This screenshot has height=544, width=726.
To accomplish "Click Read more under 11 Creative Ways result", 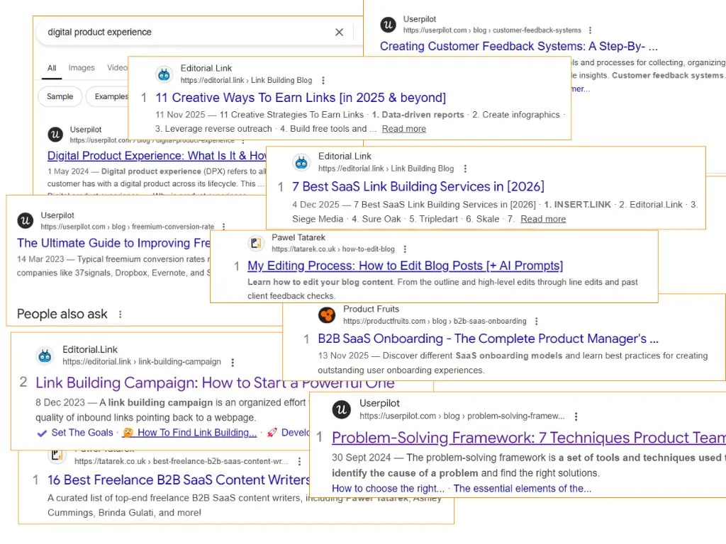I will pos(403,129).
